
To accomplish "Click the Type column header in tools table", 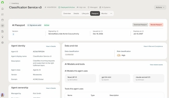I will pos(93,95).
